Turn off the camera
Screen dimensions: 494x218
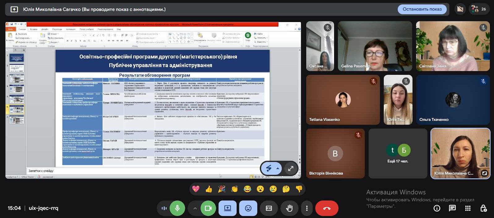click(x=208, y=208)
